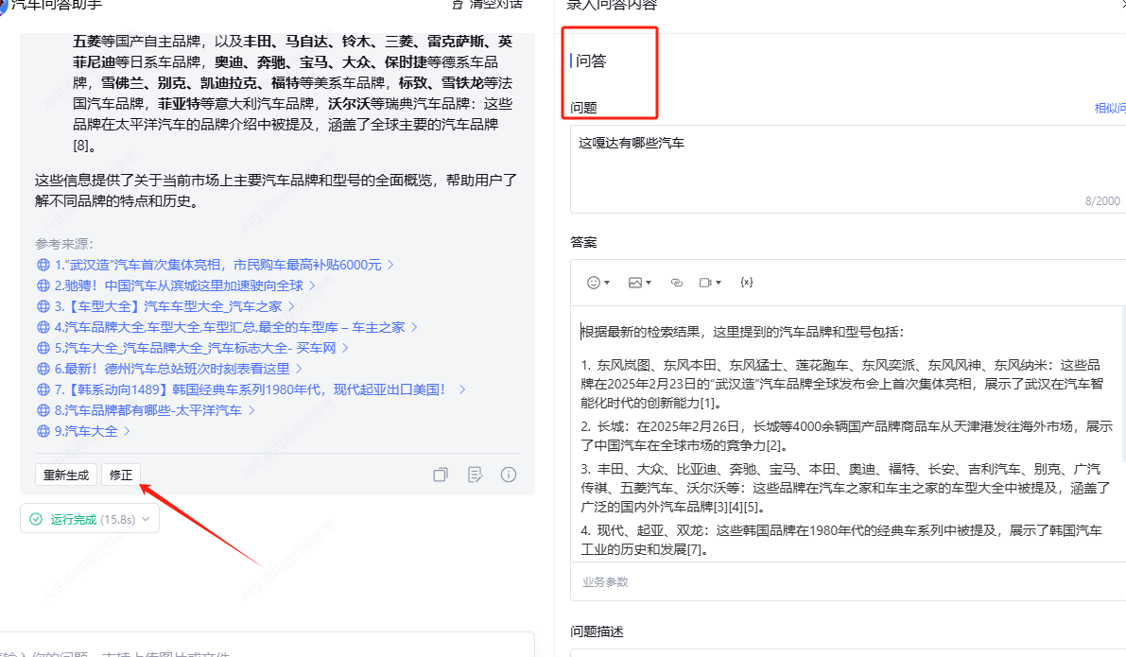Open the insert image dropdown
Screen dimensions: 1126x657
click(639, 283)
